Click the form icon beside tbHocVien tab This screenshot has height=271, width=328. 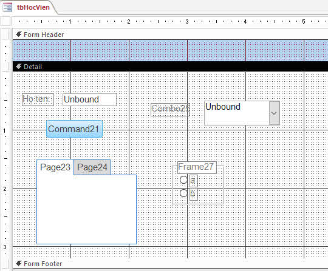(x=7, y=7)
